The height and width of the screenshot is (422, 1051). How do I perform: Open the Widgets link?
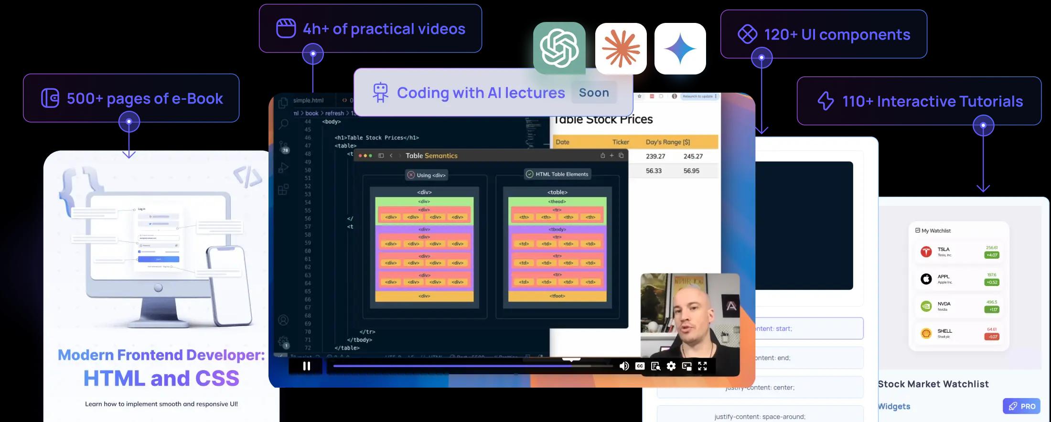(x=894, y=406)
